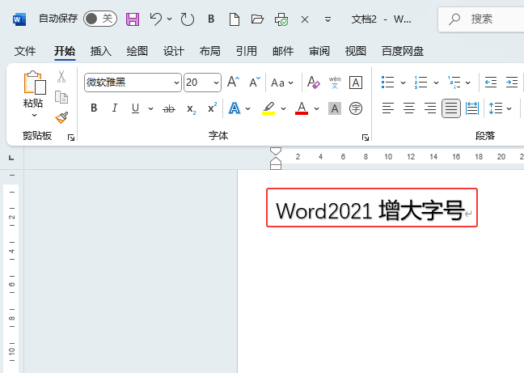The width and height of the screenshot is (524, 373).
Task: Open the font size 20 dropdown
Action: point(216,83)
